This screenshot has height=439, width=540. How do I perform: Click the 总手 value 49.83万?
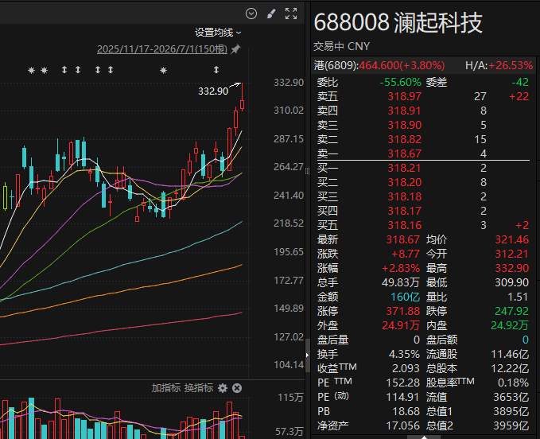(401, 282)
